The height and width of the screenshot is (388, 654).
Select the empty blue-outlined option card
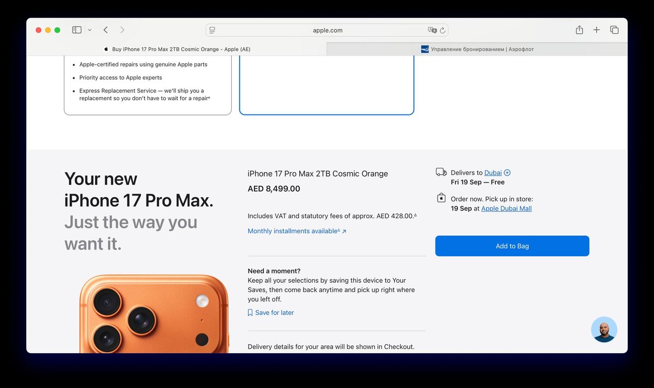(x=326, y=85)
